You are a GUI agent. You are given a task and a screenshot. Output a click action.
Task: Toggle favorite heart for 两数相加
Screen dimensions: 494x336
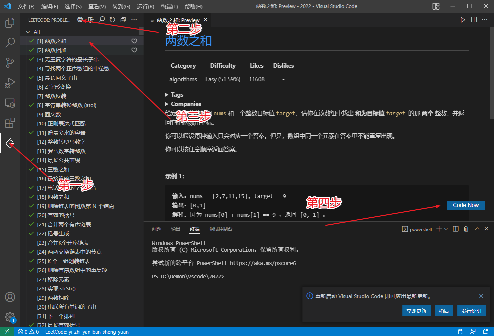[x=134, y=50]
